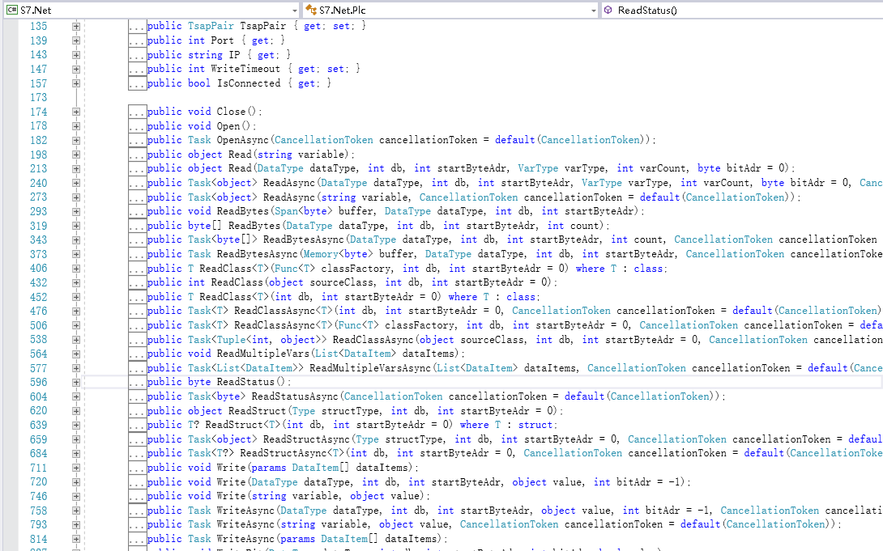Image resolution: width=883 pixels, height=551 pixels.
Task: Click the WriteTimeout property name
Action: tap(245, 69)
